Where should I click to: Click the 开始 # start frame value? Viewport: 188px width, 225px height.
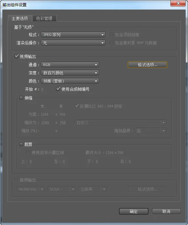(x=42, y=89)
